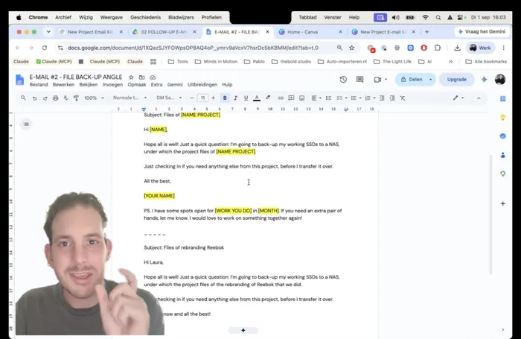521x339 pixels.
Task: Click the Upgrade button
Action: (x=456, y=80)
